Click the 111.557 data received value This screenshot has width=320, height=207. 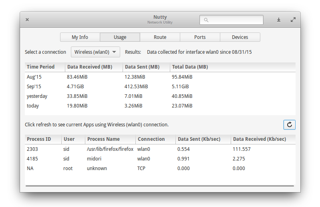242,149
